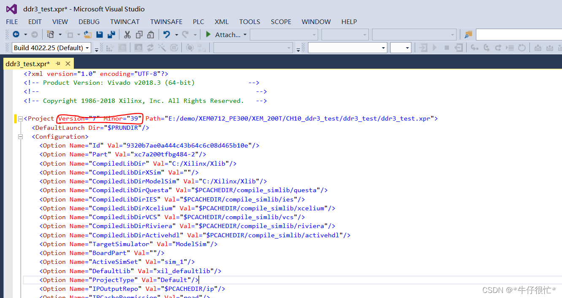The width and height of the screenshot is (562, 298).
Task: Click the sim_1 ActiveSimSet value
Action: tap(174, 262)
